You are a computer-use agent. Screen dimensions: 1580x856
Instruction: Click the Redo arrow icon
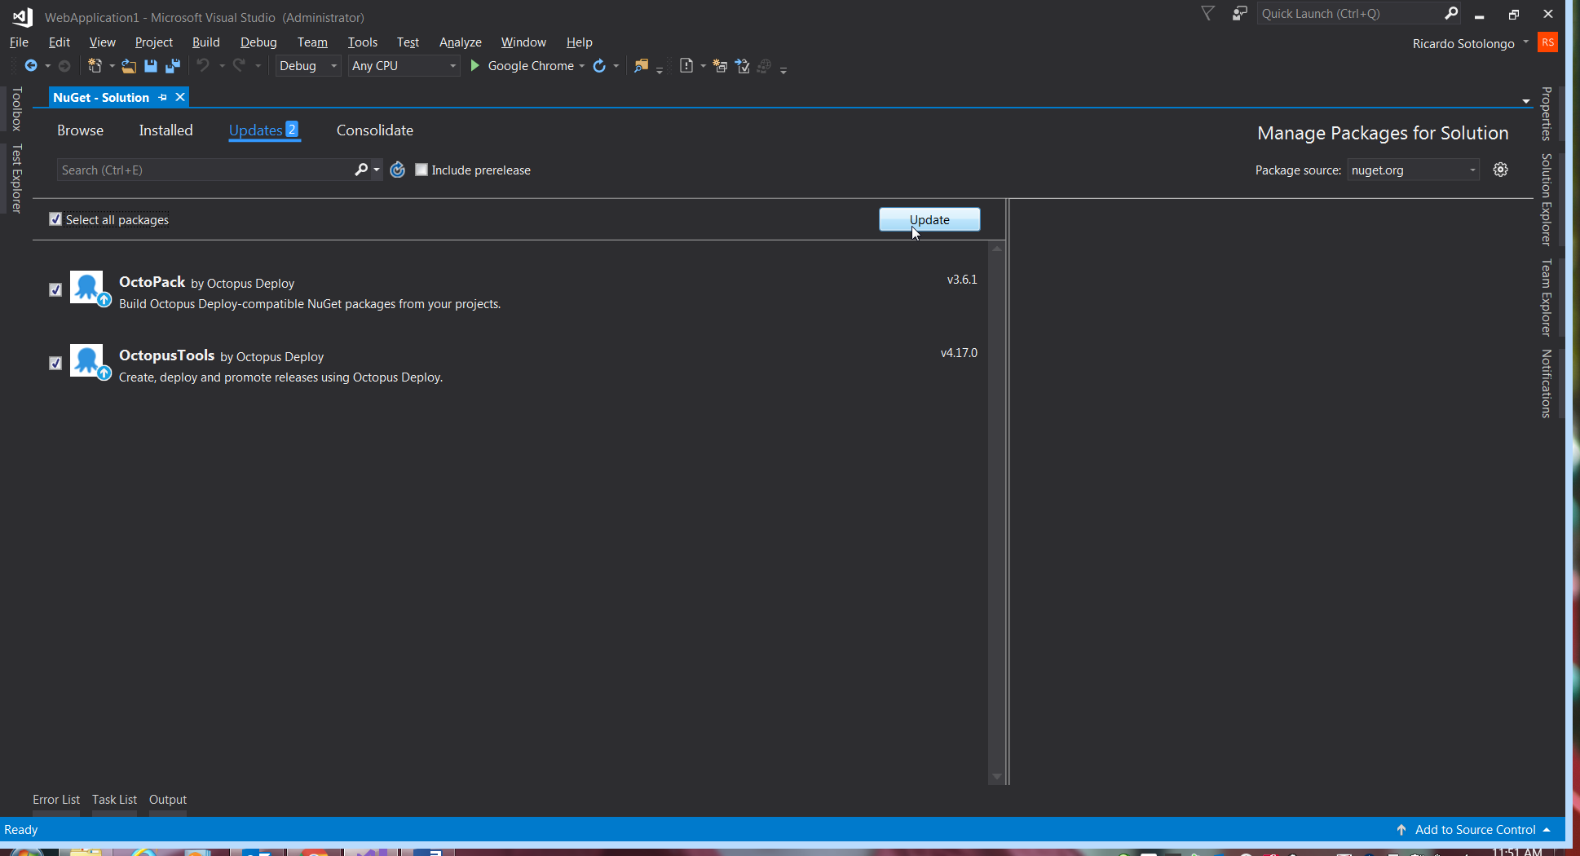coord(239,65)
